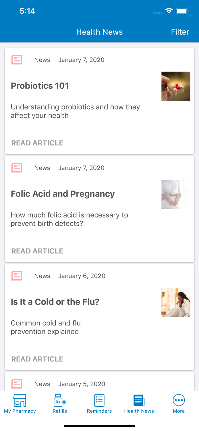Tap the news icon on Probiotics 101 card
Viewport: 199px width, 431px height.
pyautogui.click(x=16, y=60)
